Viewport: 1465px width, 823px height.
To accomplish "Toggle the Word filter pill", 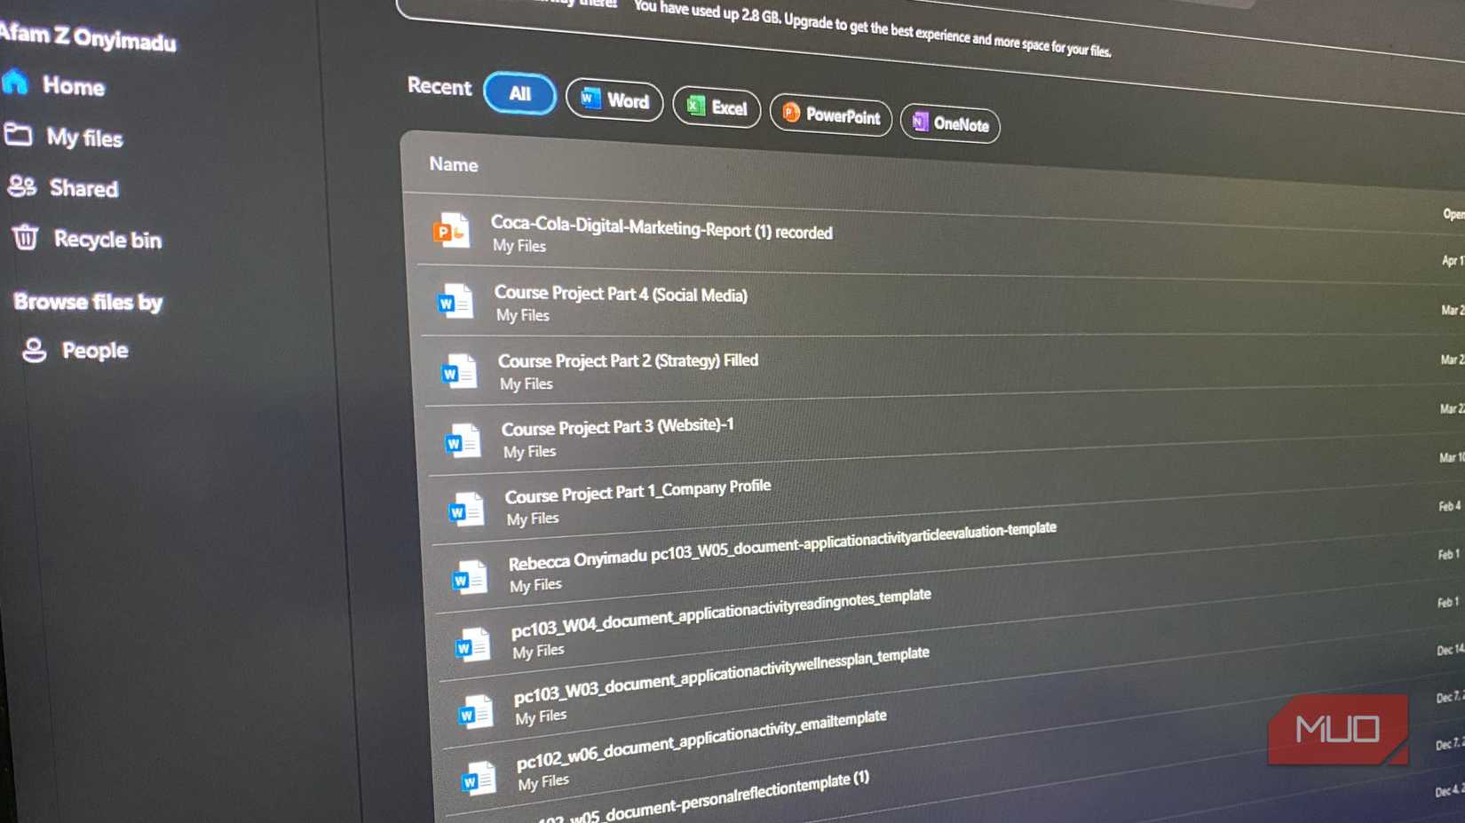I will (614, 99).
